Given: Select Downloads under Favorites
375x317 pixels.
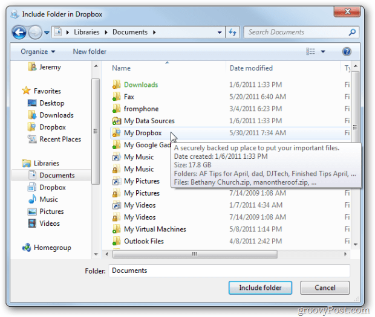Looking at the screenshot, I should pyautogui.click(x=50, y=115).
